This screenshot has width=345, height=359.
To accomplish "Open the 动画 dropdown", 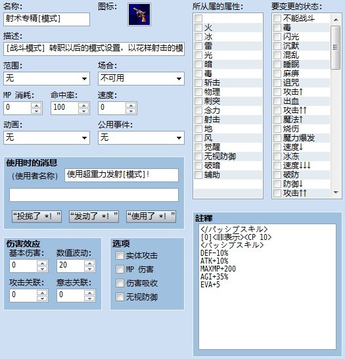I will [x=47, y=137].
